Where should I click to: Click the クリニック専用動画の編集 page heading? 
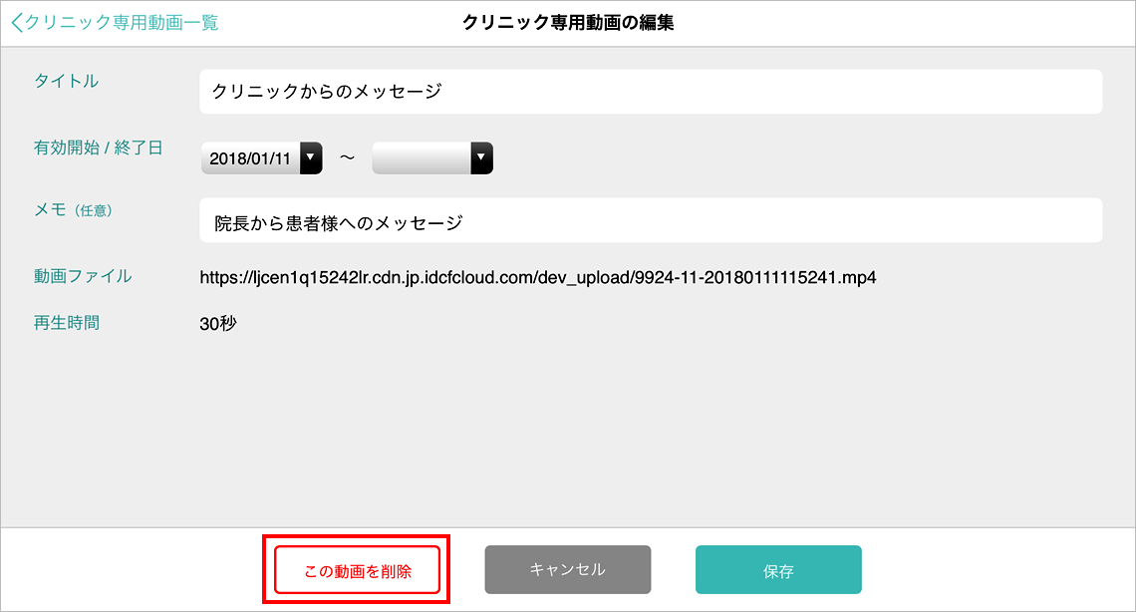(568, 23)
